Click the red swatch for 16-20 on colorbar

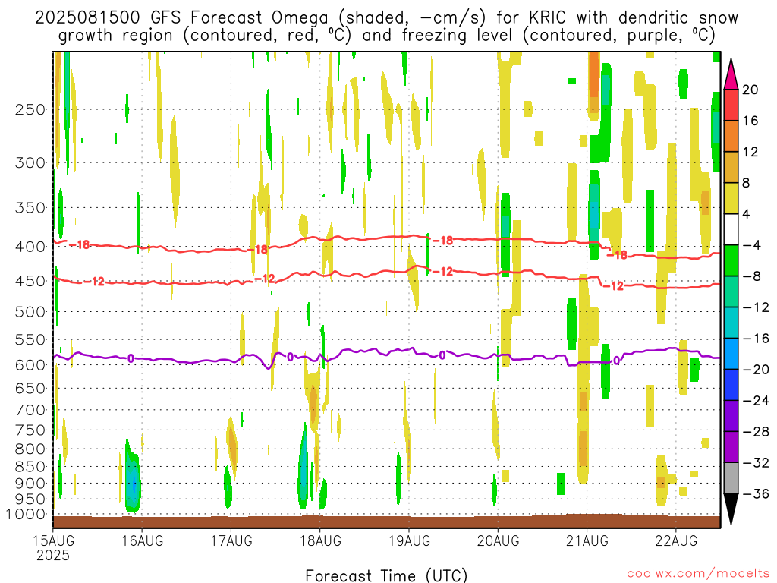[731, 105]
